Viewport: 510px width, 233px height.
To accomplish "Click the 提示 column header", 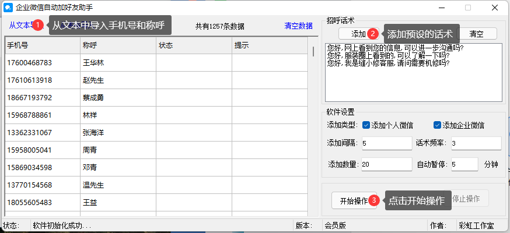I will pos(270,45).
